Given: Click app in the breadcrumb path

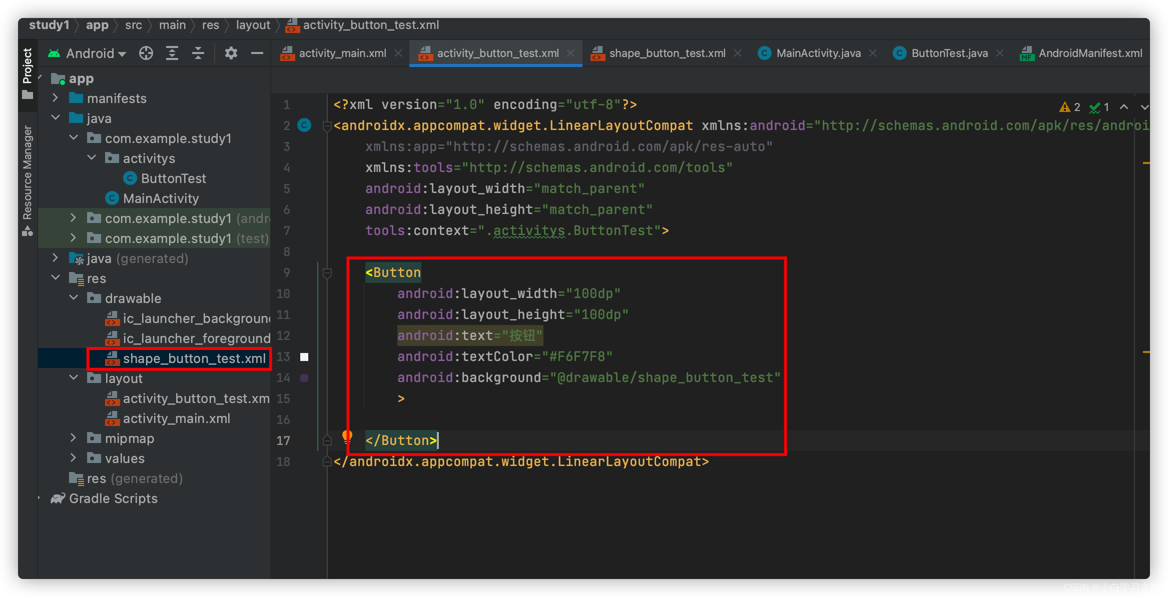Looking at the screenshot, I should click(x=97, y=25).
